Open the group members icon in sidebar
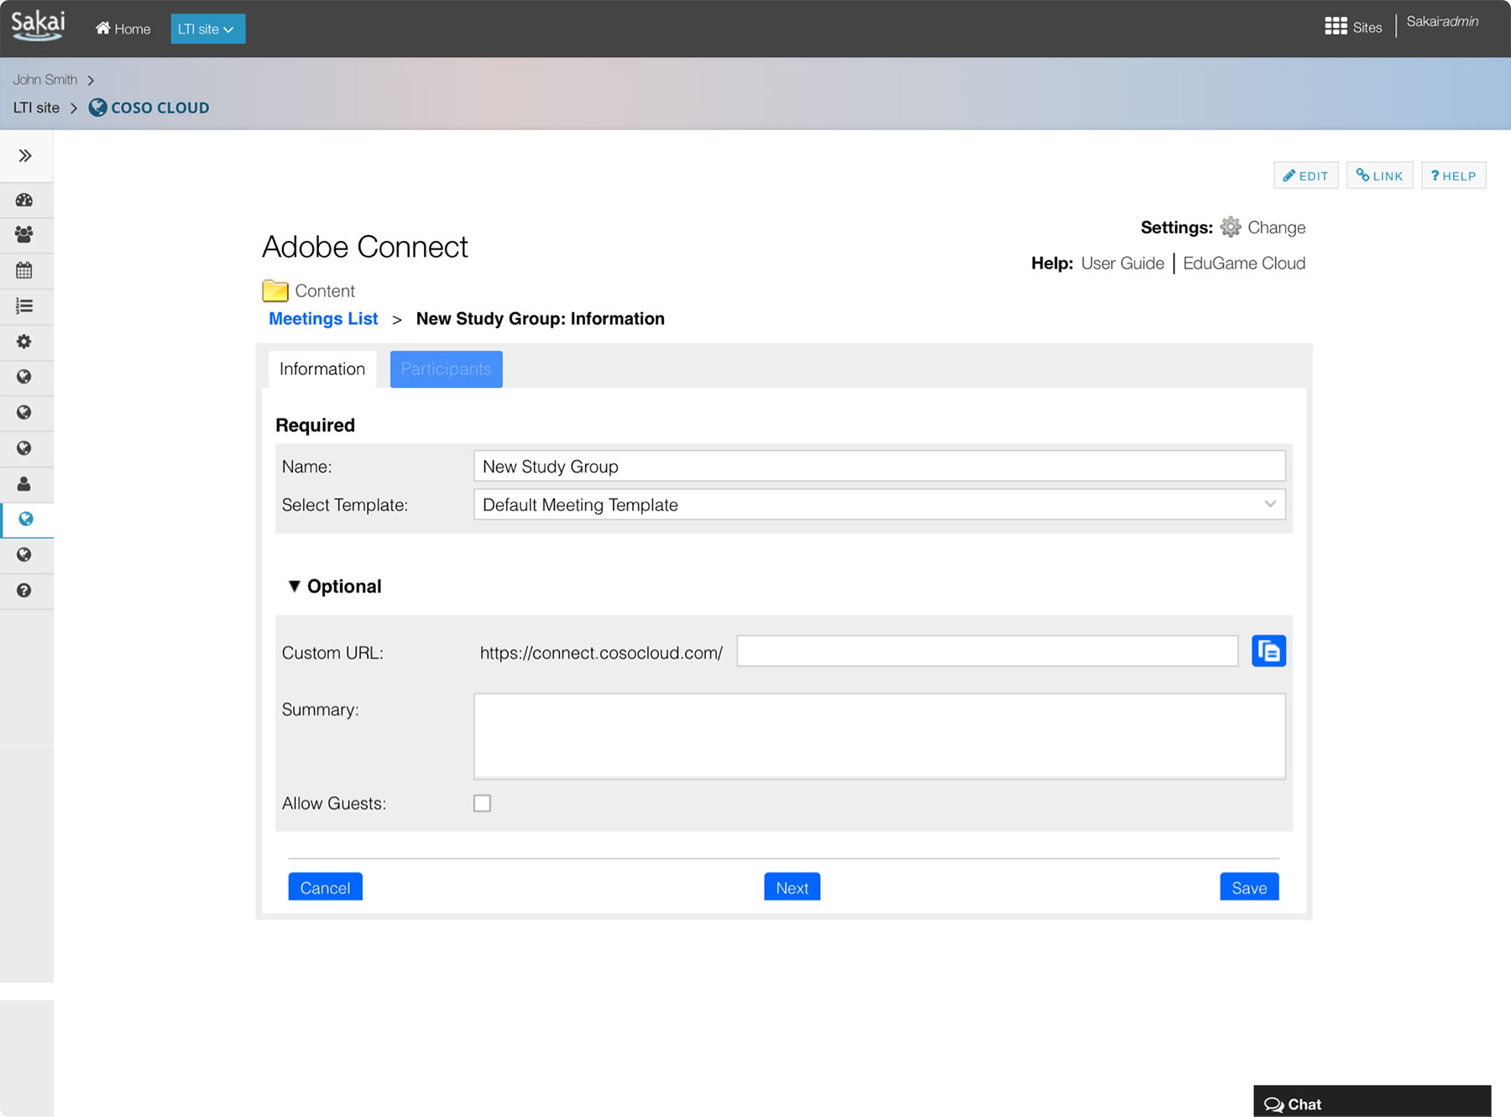1511x1117 pixels. (x=24, y=235)
